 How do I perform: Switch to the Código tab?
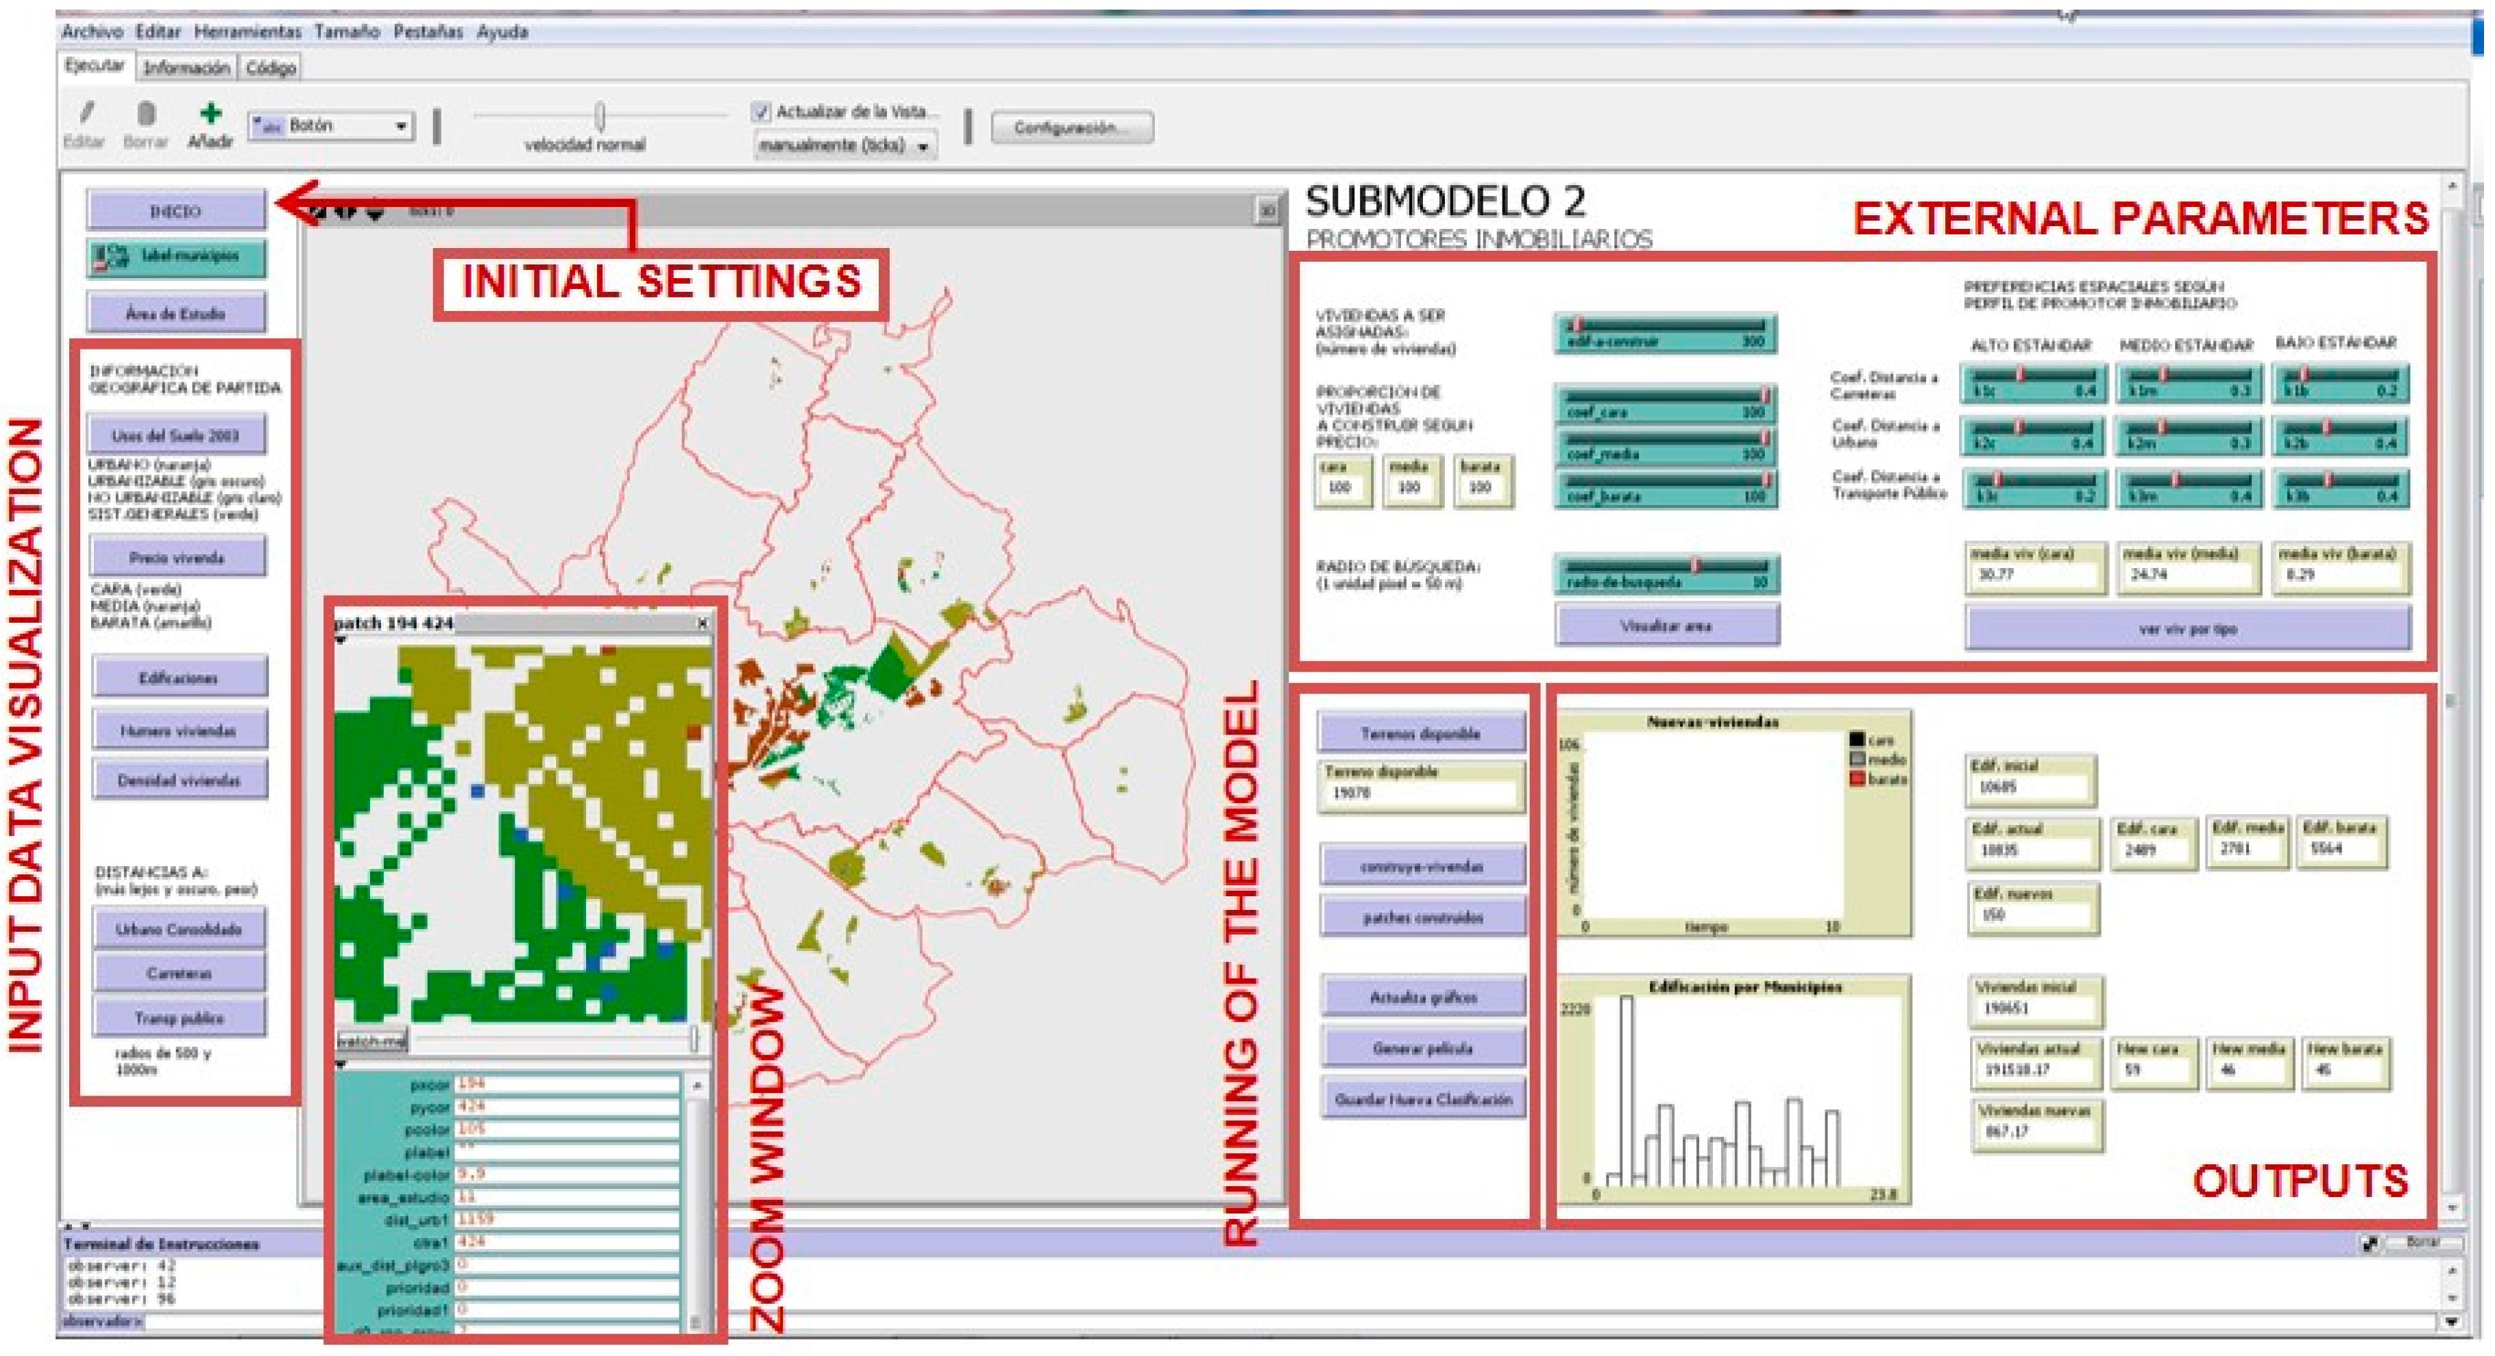point(270,68)
